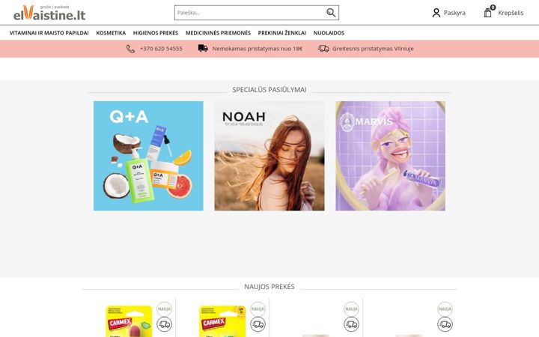
Task: Open the Paskyra account icon
Action: pyautogui.click(x=436, y=13)
